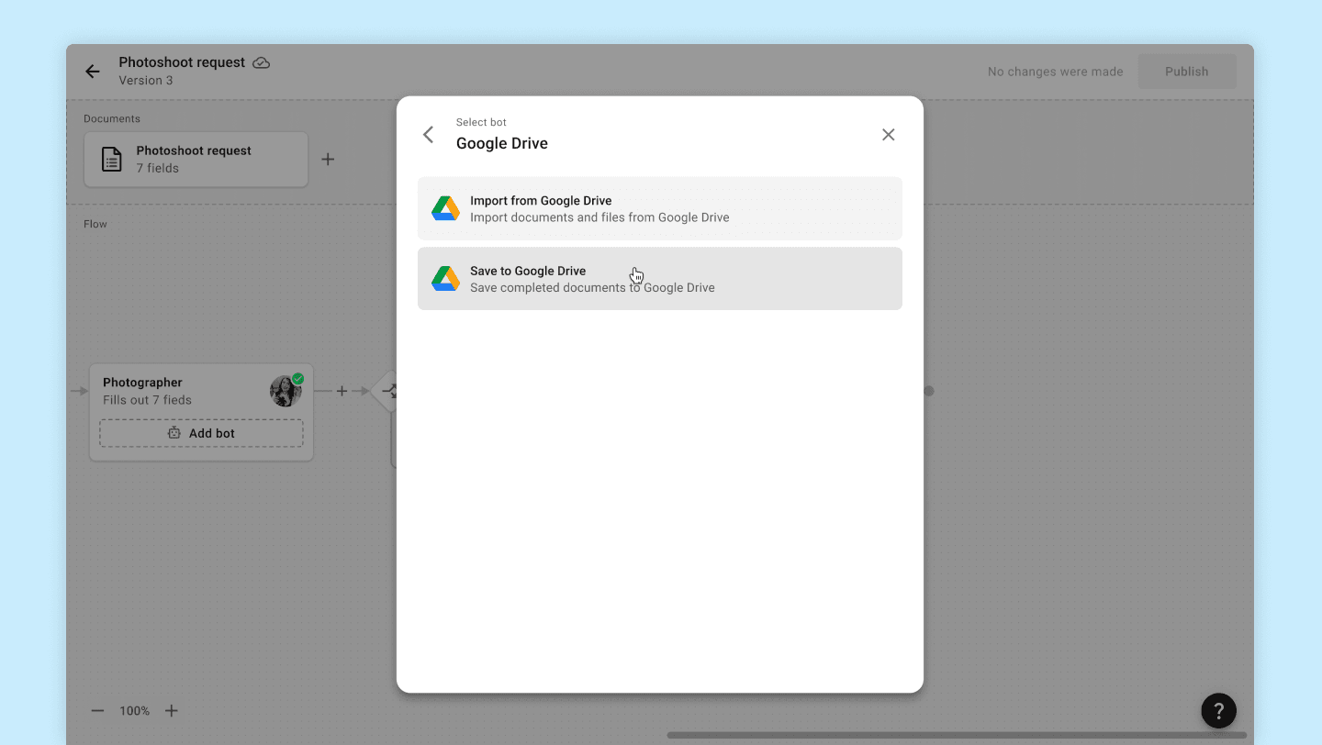Click the horizontal scrollbar at the bottom
1322x745 pixels.
coord(957,735)
